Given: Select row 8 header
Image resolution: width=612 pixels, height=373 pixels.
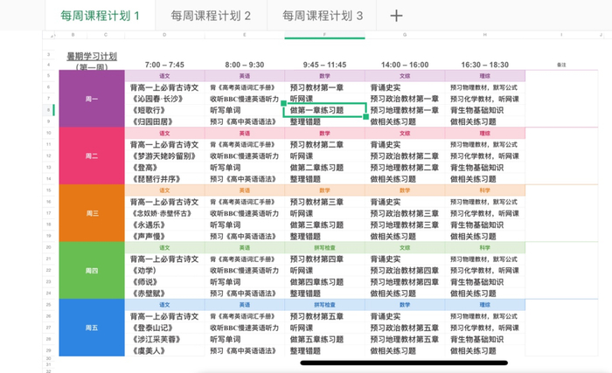Looking at the screenshot, I should click(x=48, y=110).
